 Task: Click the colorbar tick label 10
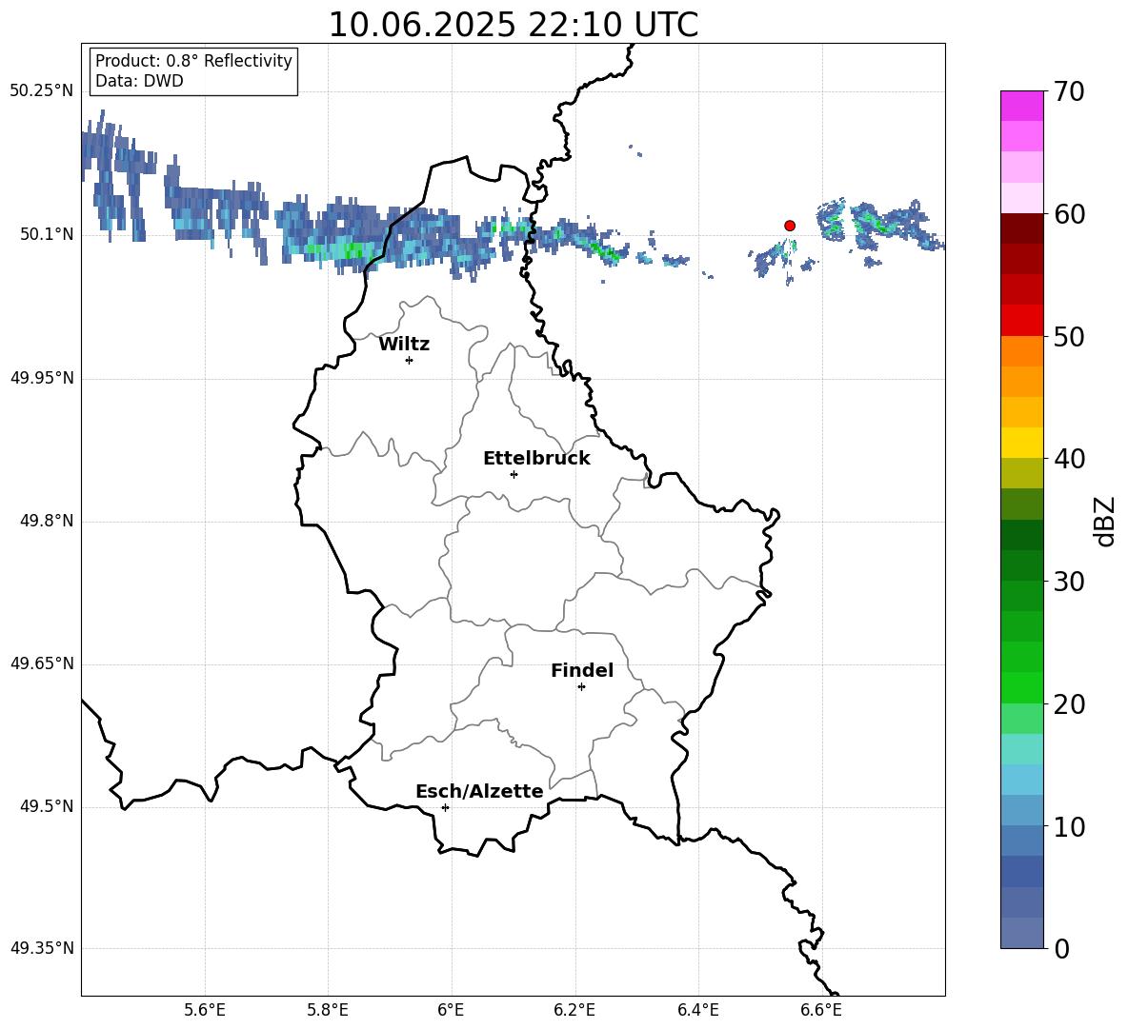(x=1069, y=826)
